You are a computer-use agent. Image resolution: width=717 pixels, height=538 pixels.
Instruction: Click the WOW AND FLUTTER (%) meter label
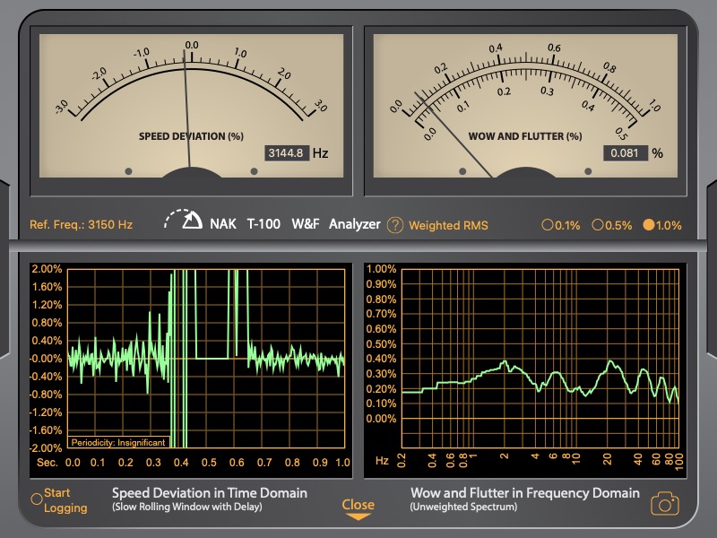click(525, 136)
